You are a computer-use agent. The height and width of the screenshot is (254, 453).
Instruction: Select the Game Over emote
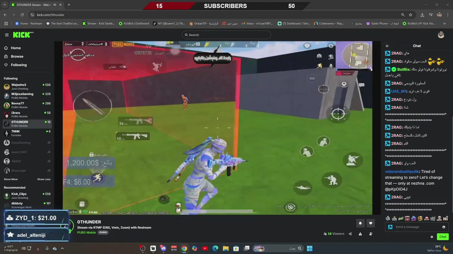click(394, 218)
